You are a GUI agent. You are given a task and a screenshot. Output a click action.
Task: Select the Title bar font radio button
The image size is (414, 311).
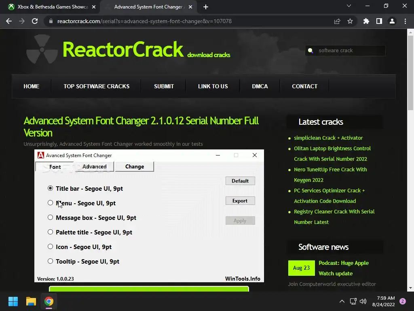[x=50, y=188]
